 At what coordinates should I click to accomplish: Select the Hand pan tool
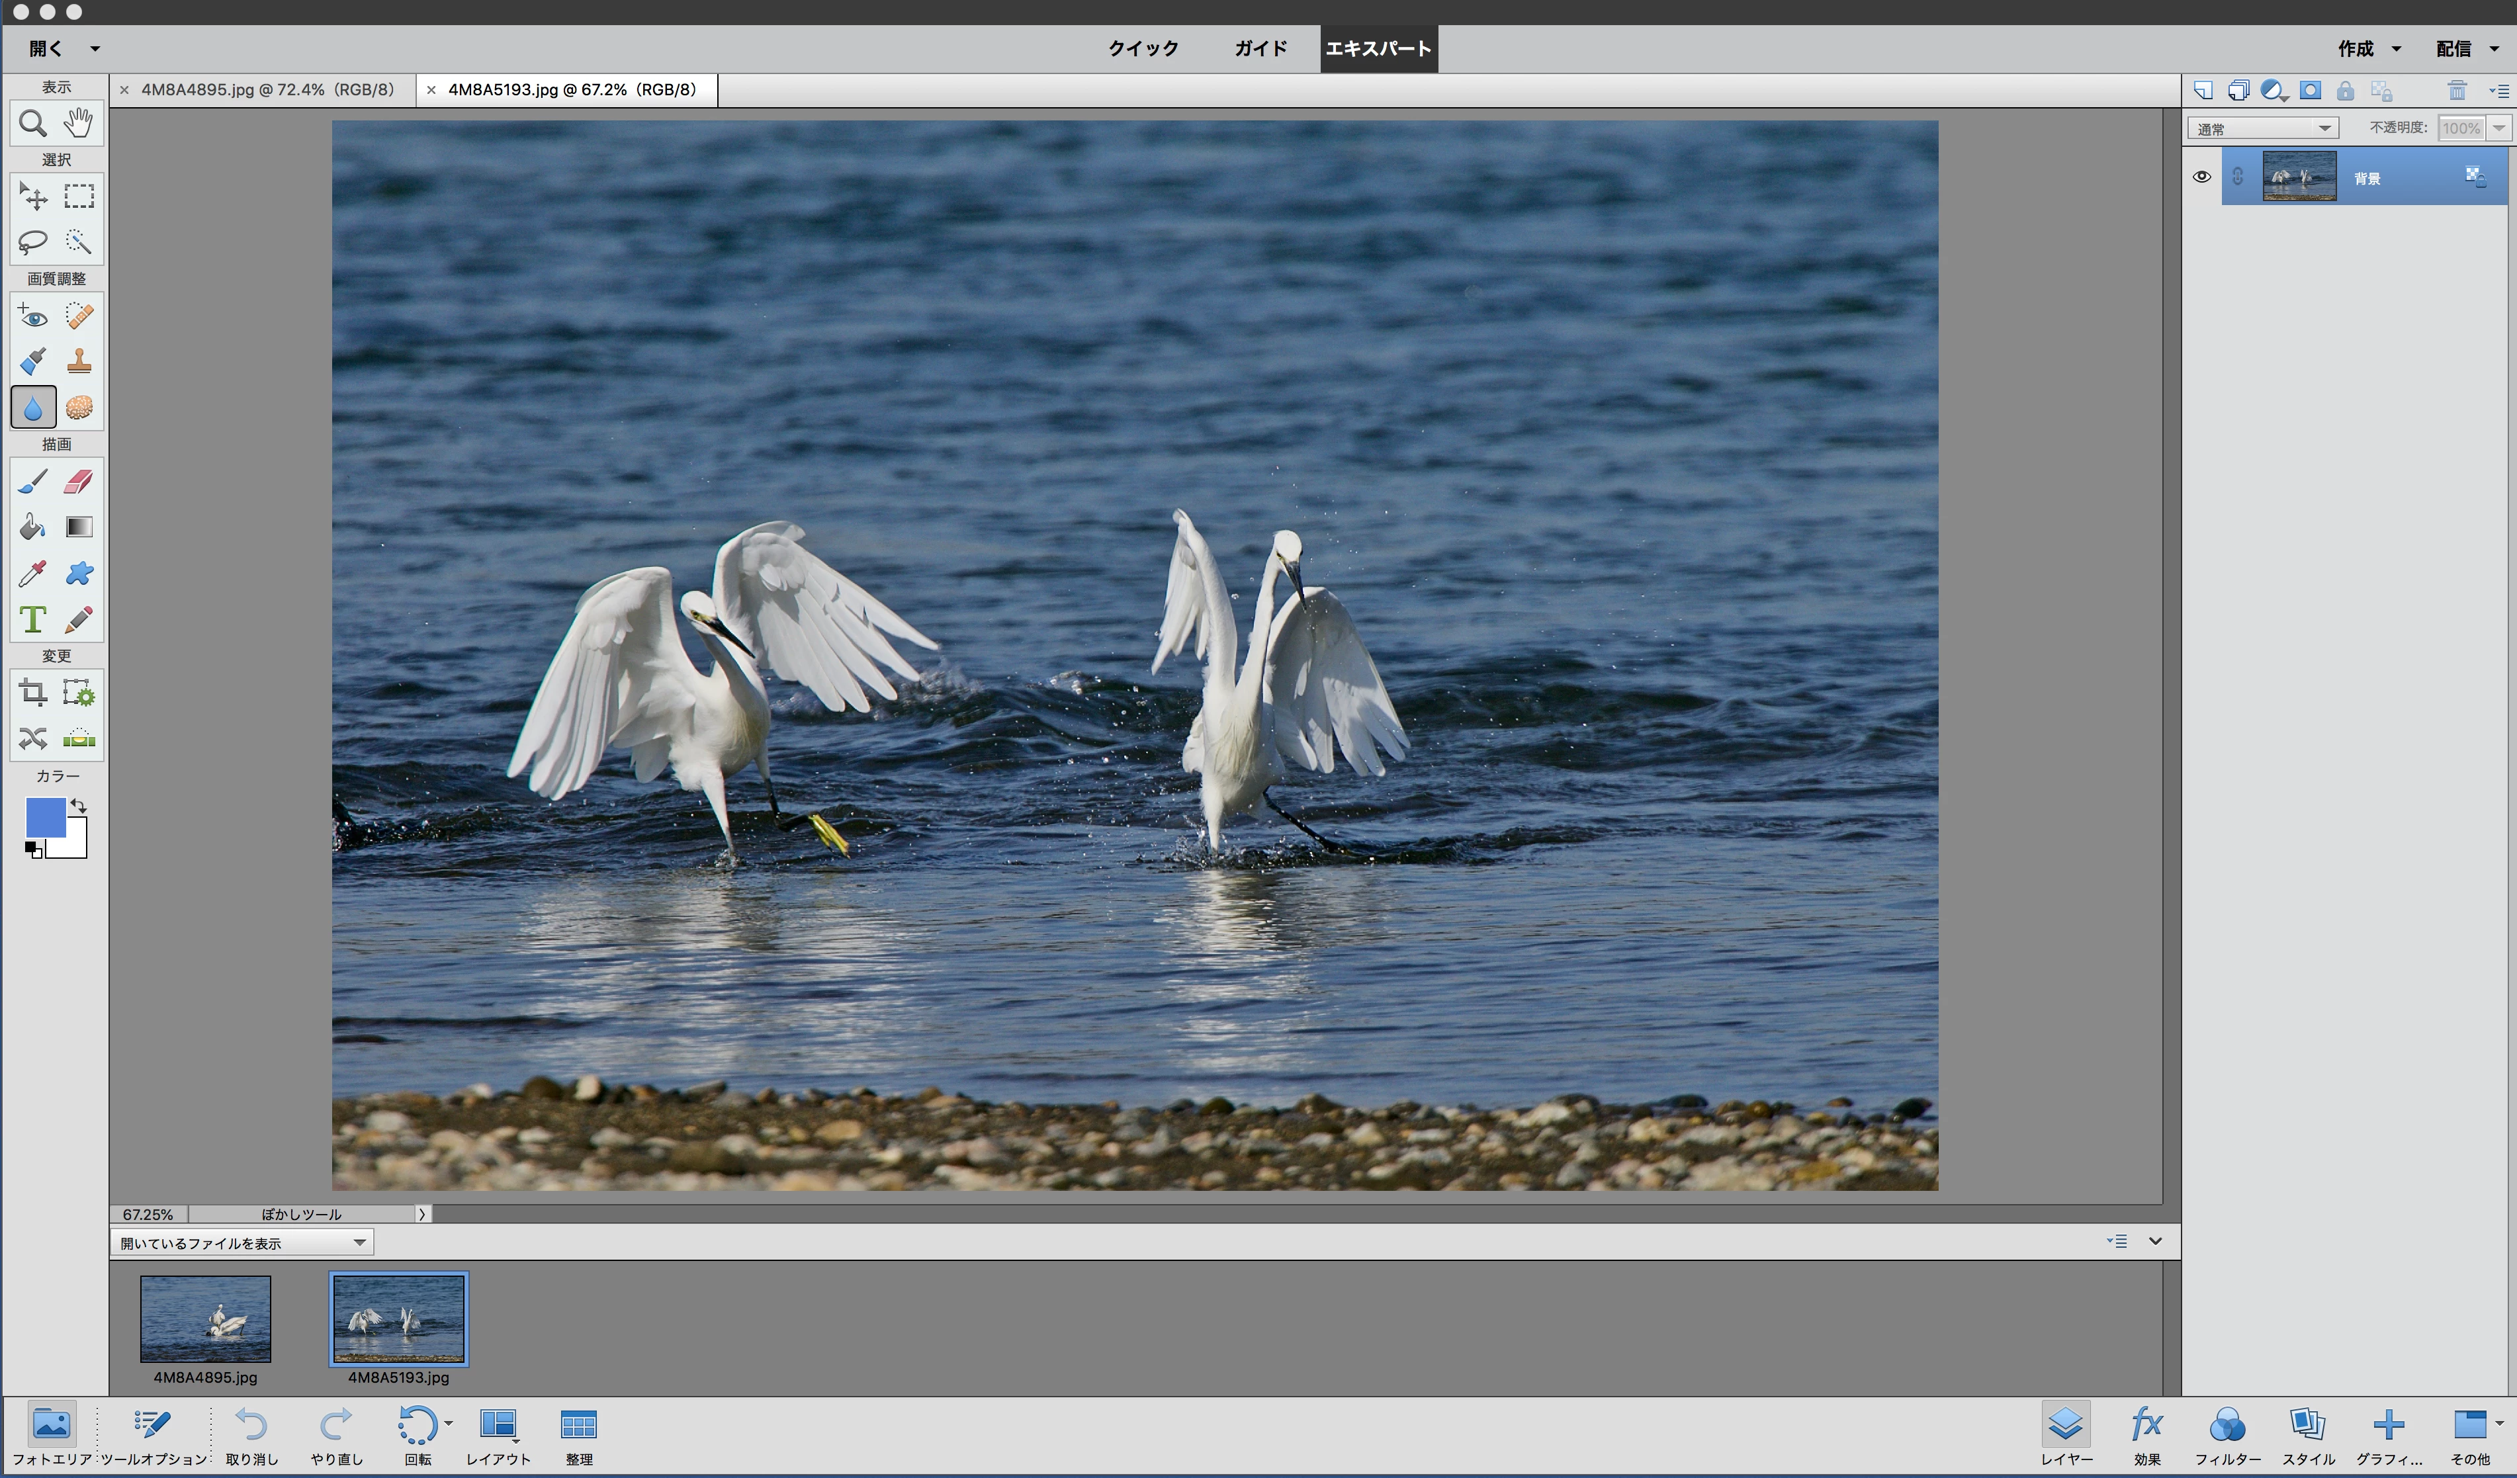coord(79,123)
